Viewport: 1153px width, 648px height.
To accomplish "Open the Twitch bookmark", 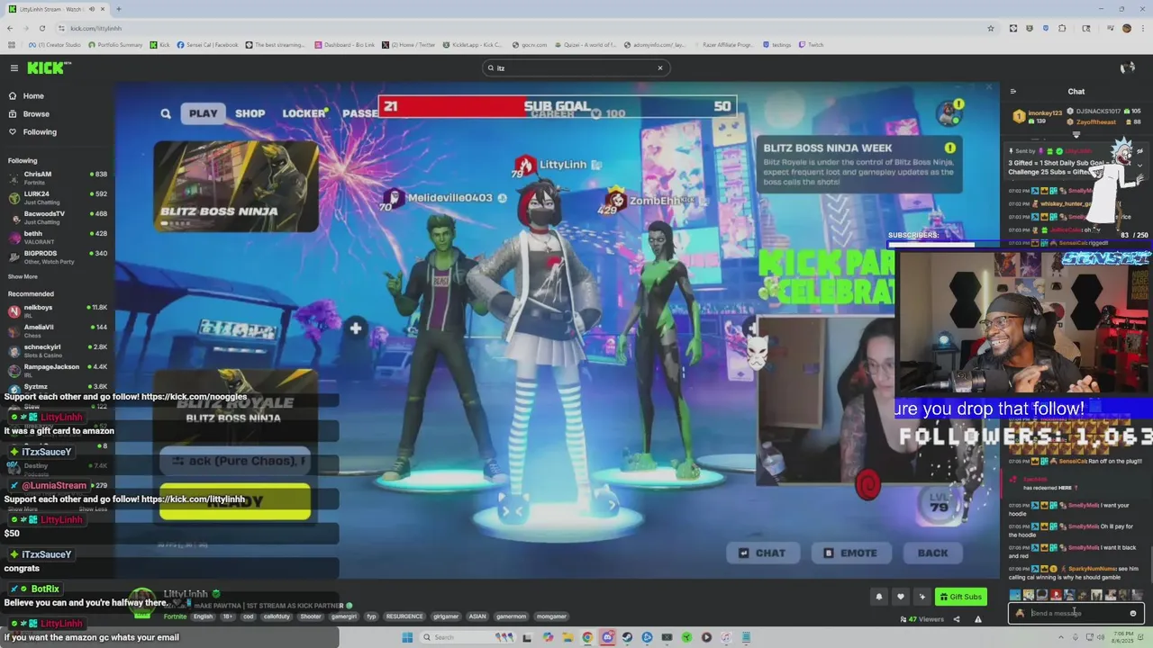I will click(x=811, y=44).
